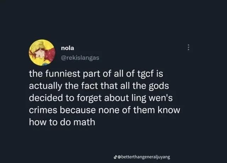
Task: Click the word "know" in the tweet
Action: 168,109
